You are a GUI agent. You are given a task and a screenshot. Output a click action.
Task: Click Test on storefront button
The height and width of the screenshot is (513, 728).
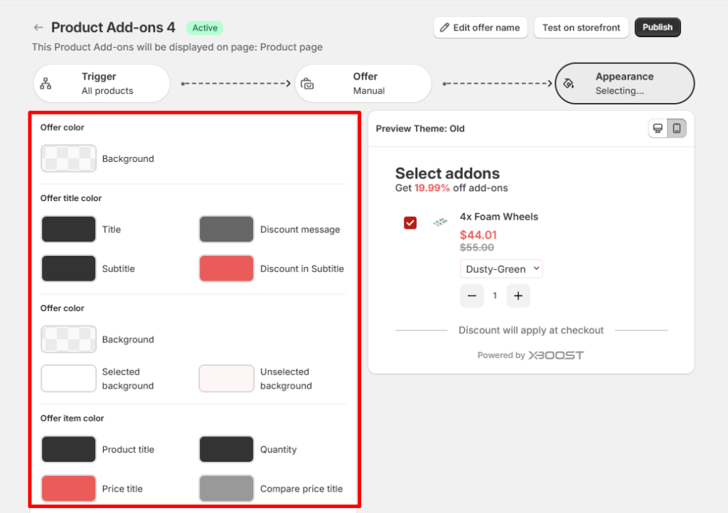pos(581,28)
